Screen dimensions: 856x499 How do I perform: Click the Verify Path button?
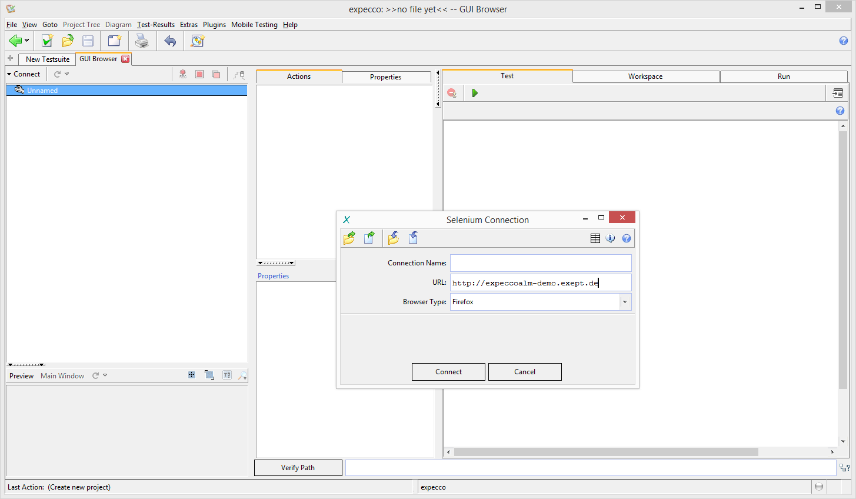298,468
